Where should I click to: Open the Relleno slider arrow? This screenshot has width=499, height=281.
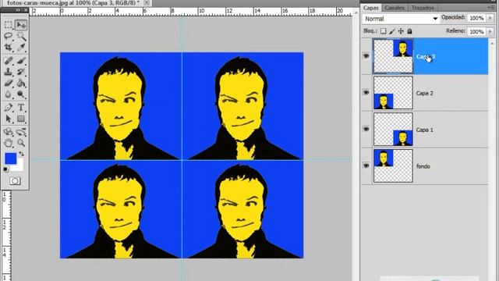click(490, 31)
